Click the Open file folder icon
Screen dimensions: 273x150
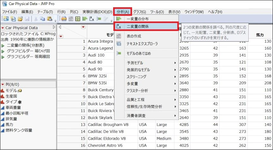20,19
